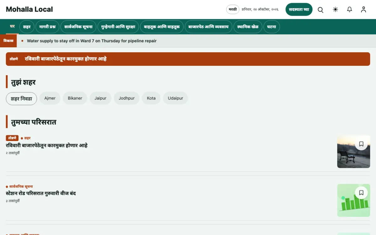Click the सार्वजनिक सूचना label above second story
The width and height of the screenshot is (376, 235).
21,186
